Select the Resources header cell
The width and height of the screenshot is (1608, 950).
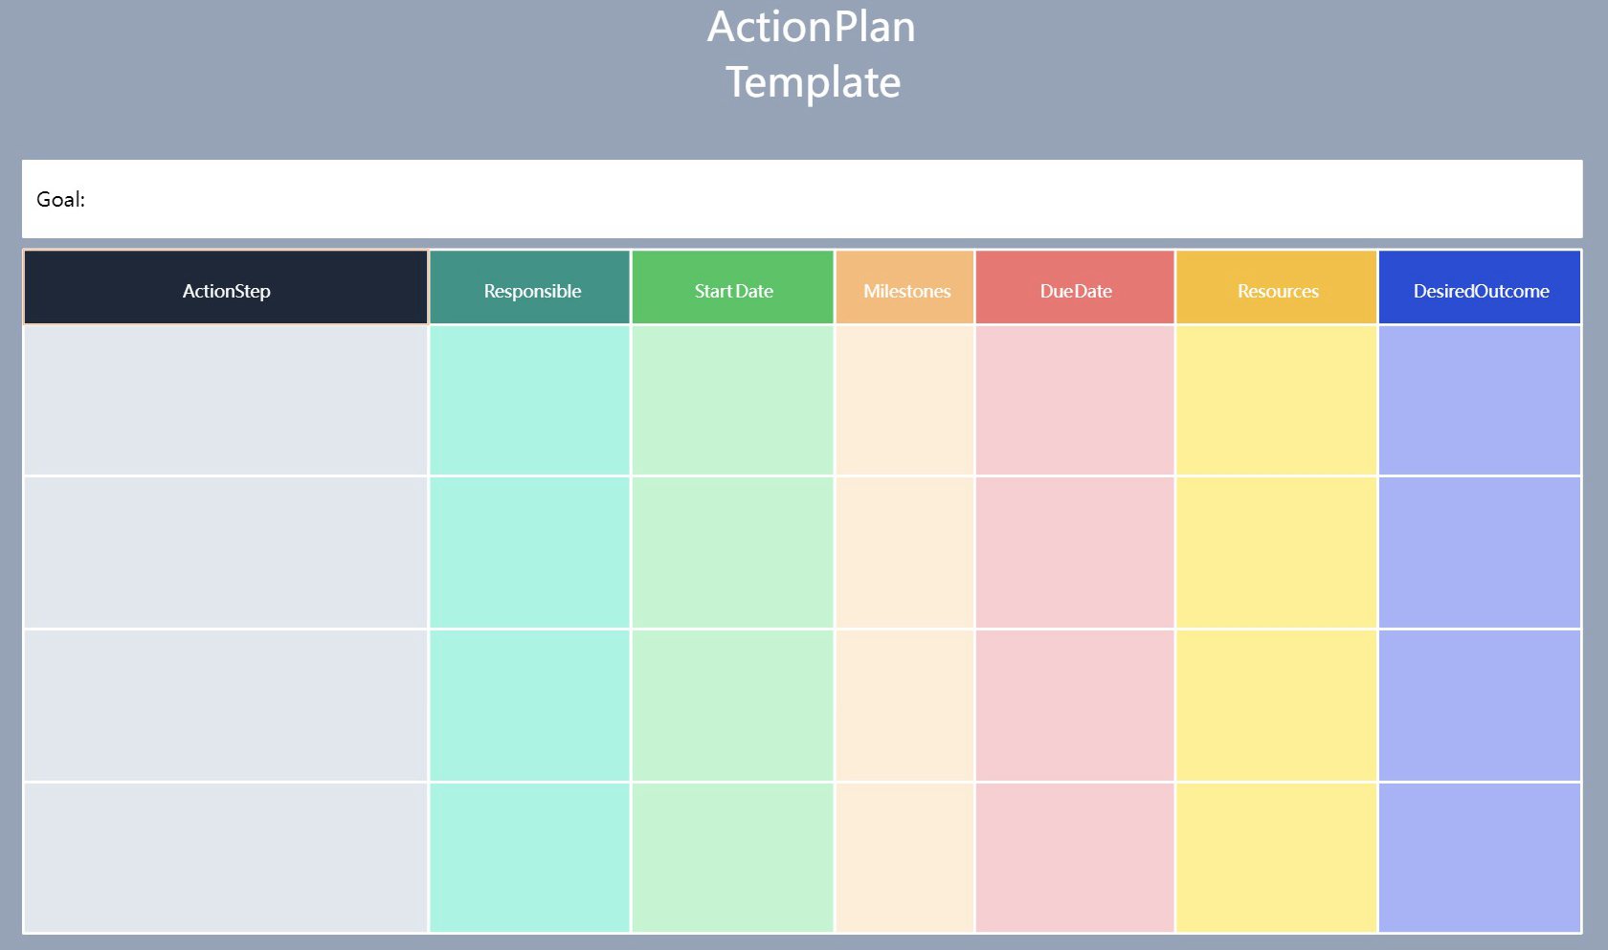(x=1276, y=288)
